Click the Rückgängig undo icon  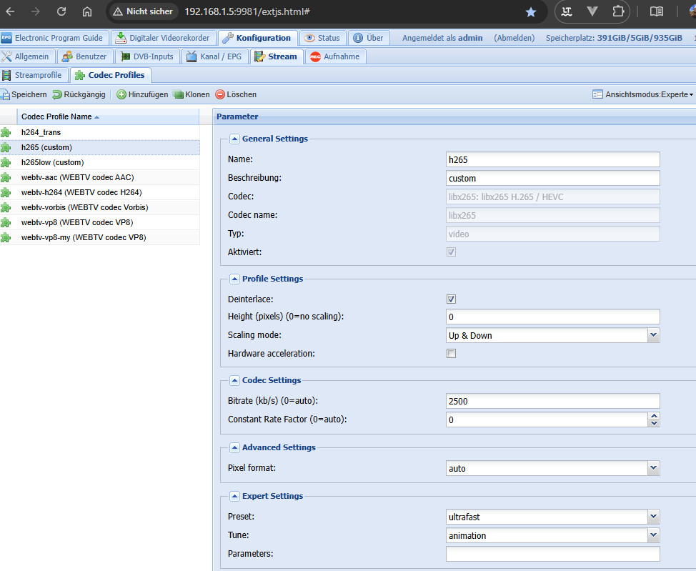pyautogui.click(x=57, y=94)
